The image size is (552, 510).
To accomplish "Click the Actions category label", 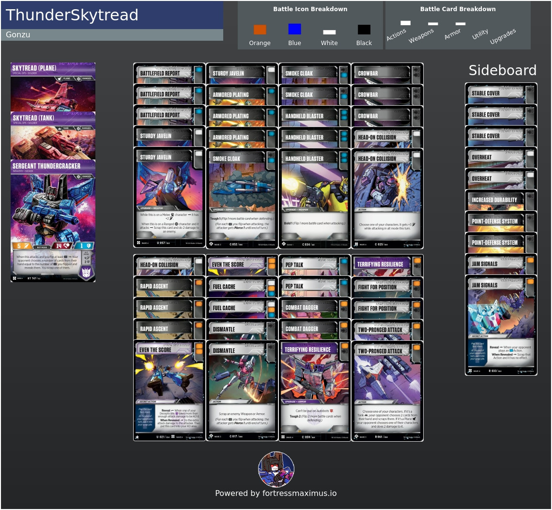I will click(396, 34).
